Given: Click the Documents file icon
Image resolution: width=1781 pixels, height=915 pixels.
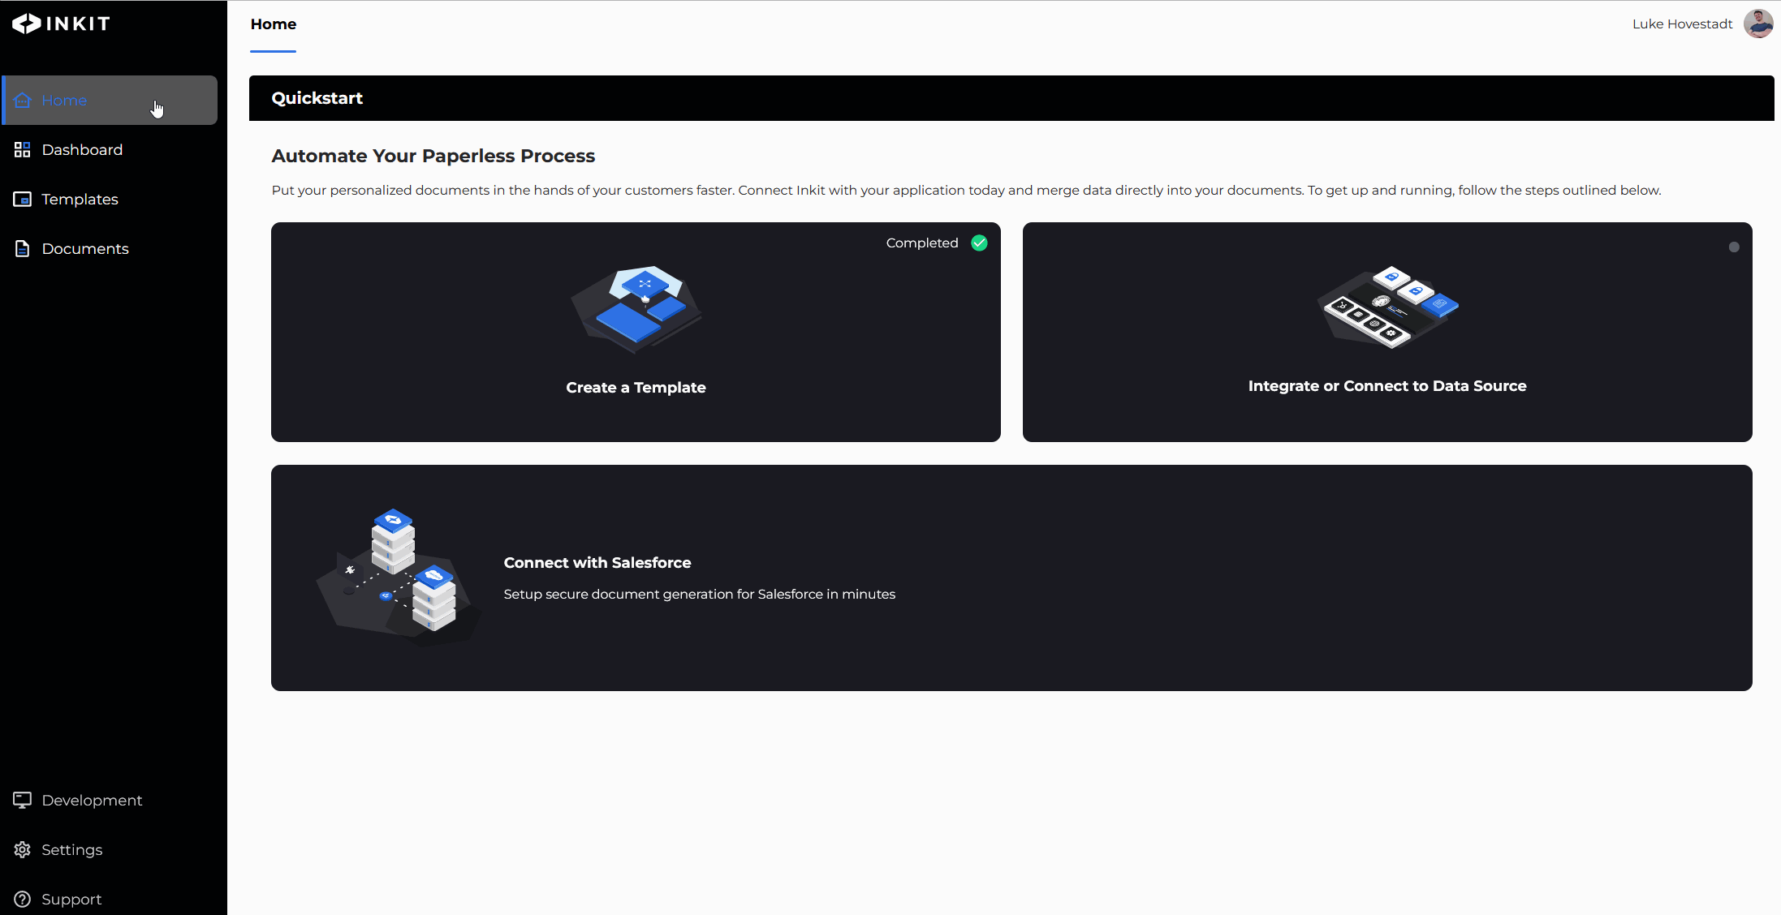Looking at the screenshot, I should tap(23, 248).
